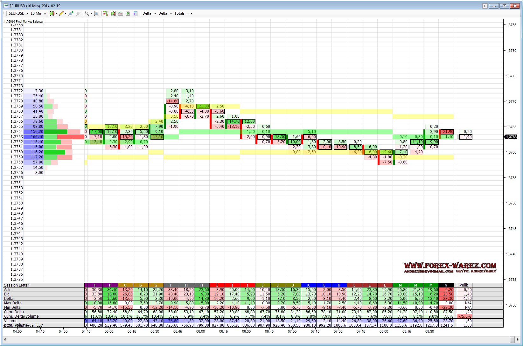Toggle the L chart link button
The width and height of the screenshot is (523, 346).
pos(485,6)
